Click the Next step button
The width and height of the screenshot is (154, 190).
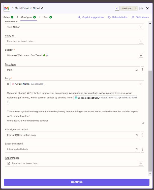129,8
